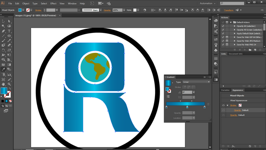Switch to the Variables tab

(x=225, y=90)
